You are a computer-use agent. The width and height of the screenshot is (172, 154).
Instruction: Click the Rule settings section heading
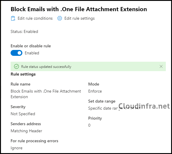(x=23, y=74)
